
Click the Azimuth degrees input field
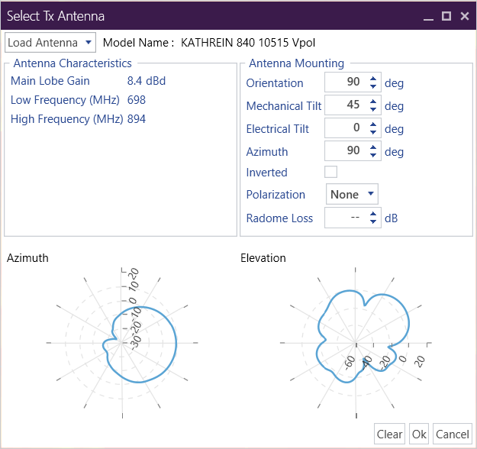pyautogui.click(x=345, y=152)
